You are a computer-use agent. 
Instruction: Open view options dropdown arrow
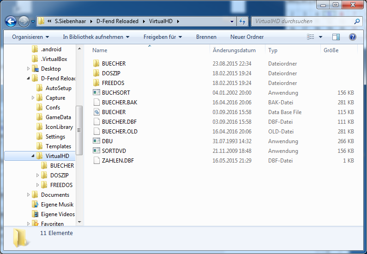(x=320, y=37)
